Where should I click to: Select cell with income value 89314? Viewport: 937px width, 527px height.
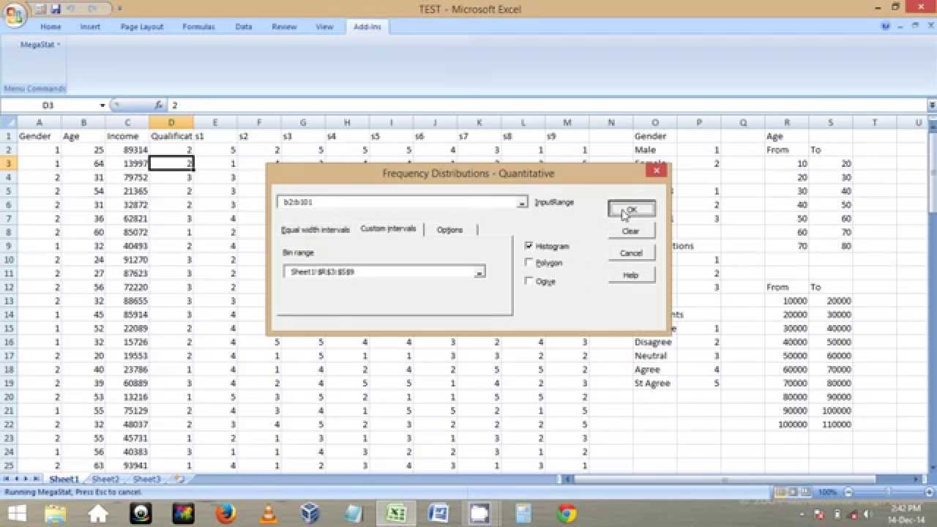point(127,150)
